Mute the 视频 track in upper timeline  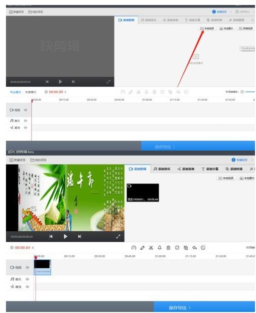point(25,110)
